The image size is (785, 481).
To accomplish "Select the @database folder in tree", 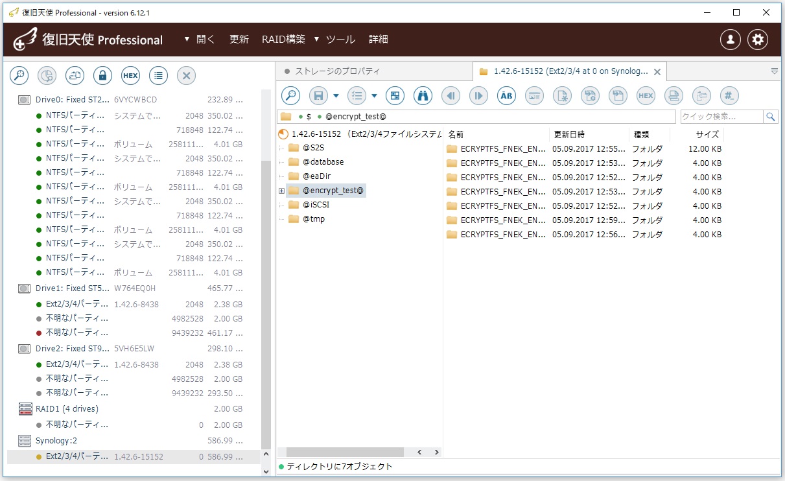I will coord(316,162).
